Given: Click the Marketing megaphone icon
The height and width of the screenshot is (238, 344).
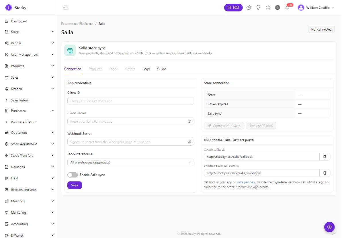Looking at the screenshot, I should click(x=7, y=213).
